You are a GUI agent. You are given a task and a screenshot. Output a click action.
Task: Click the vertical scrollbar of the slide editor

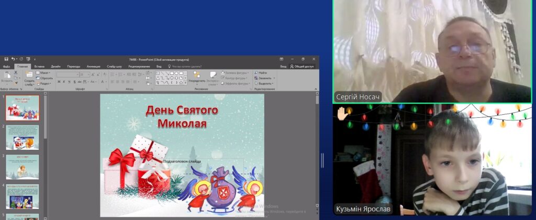317,150
